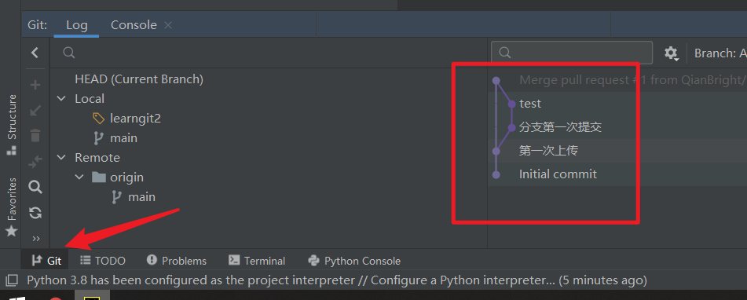Select the '分支第一次提交' commit row

pyautogui.click(x=617, y=127)
